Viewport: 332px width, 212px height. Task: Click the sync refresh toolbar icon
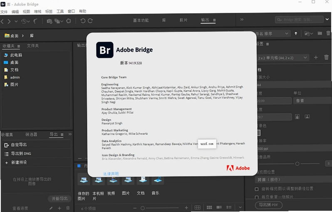[x=68, y=21]
